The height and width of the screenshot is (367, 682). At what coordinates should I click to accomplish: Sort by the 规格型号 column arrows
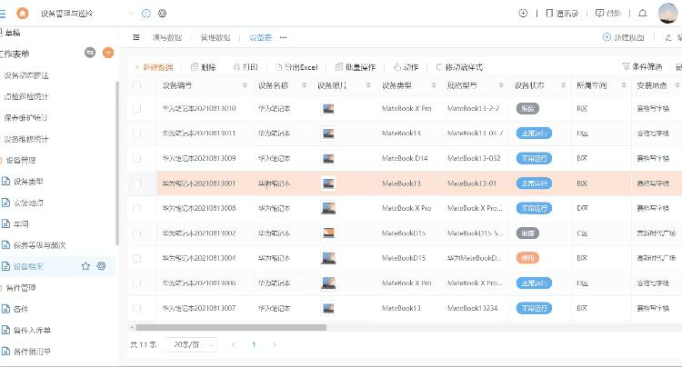coord(501,85)
